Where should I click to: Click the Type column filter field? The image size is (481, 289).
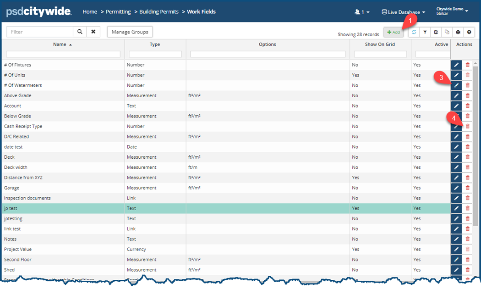(x=155, y=54)
